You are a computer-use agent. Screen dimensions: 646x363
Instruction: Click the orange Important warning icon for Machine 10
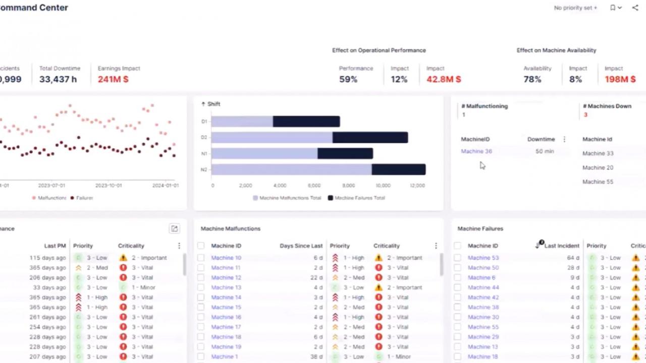coord(379,258)
